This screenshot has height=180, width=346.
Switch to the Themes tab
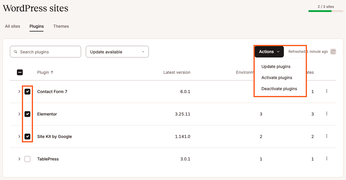(x=61, y=26)
